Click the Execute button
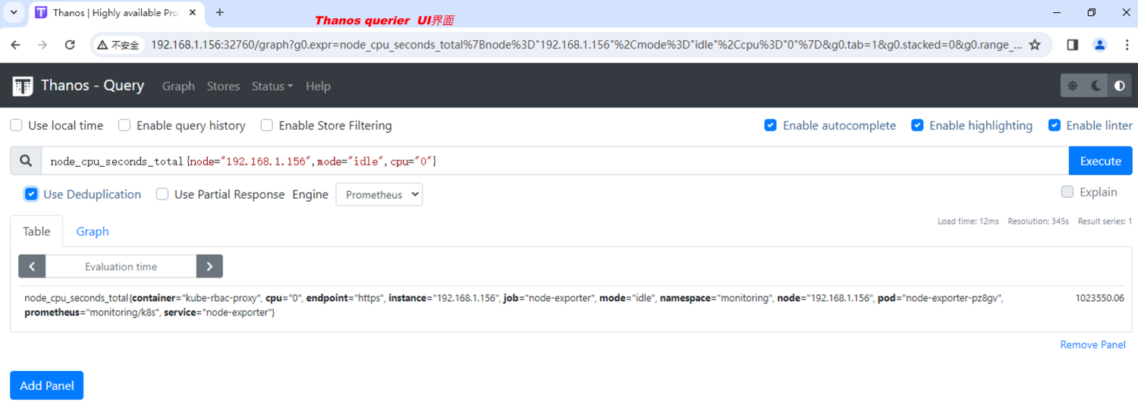Image resolution: width=1138 pixels, height=402 pixels. 1100,161
